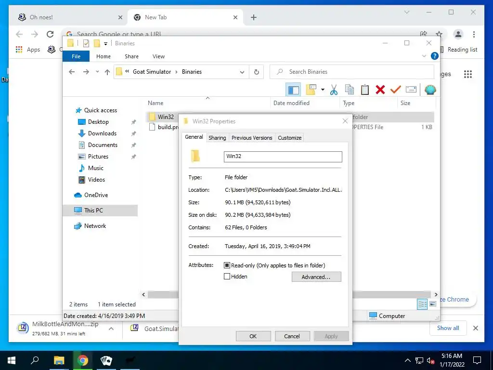The height and width of the screenshot is (370, 493).
Task: Expand the MilkBottleAndMon download options chevron
Action: tap(111, 329)
